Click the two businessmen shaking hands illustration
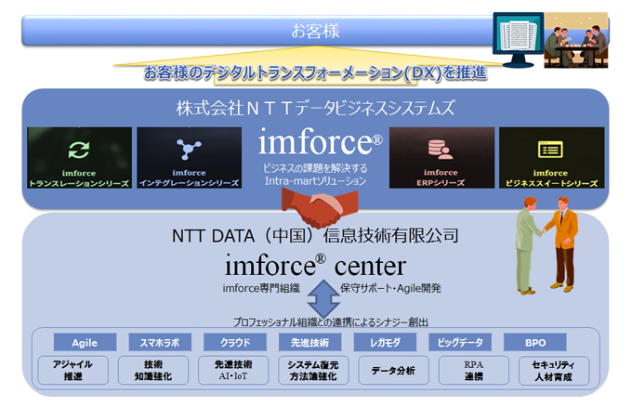 (x=546, y=245)
